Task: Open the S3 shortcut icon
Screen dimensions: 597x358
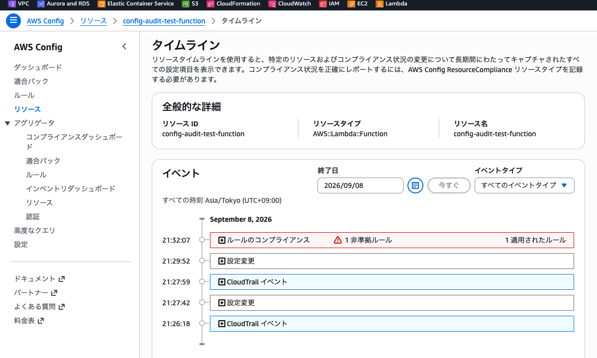Action: [185, 4]
